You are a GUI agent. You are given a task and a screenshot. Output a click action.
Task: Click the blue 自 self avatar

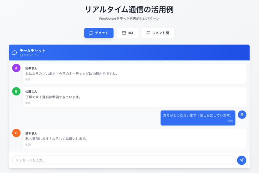click(x=242, y=115)
